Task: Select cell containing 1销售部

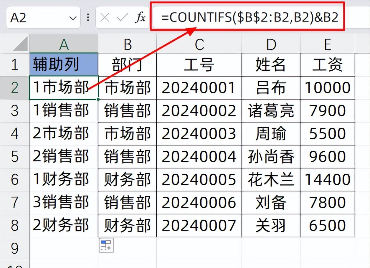Action: point(64,110)
